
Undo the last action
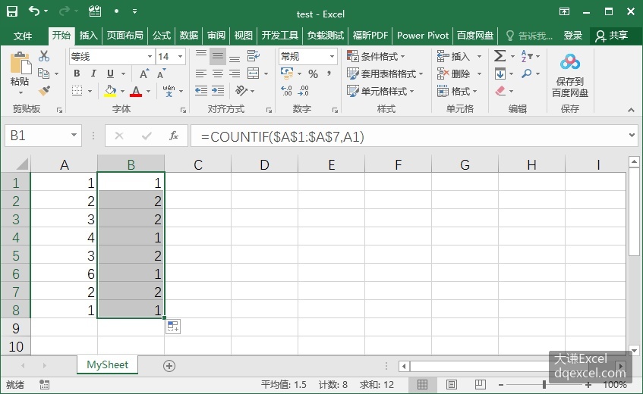point(34,11)
